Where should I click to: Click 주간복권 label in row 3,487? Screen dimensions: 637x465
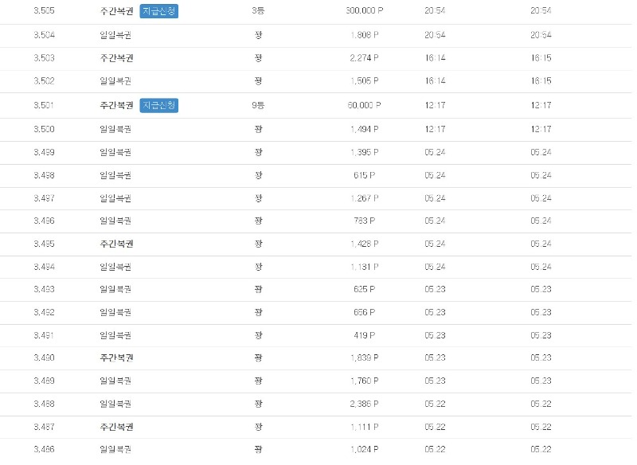click(116, 427)
